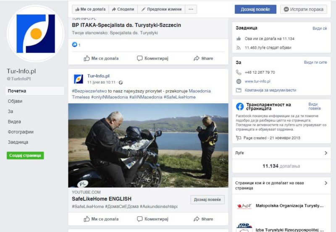Screen dimensions: 336x232
Task: Click the green 'Создај страница' button
Action: tap(25, 155)
